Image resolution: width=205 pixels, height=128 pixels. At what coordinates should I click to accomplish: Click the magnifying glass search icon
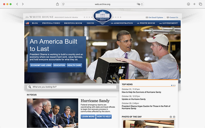point(30,87)
